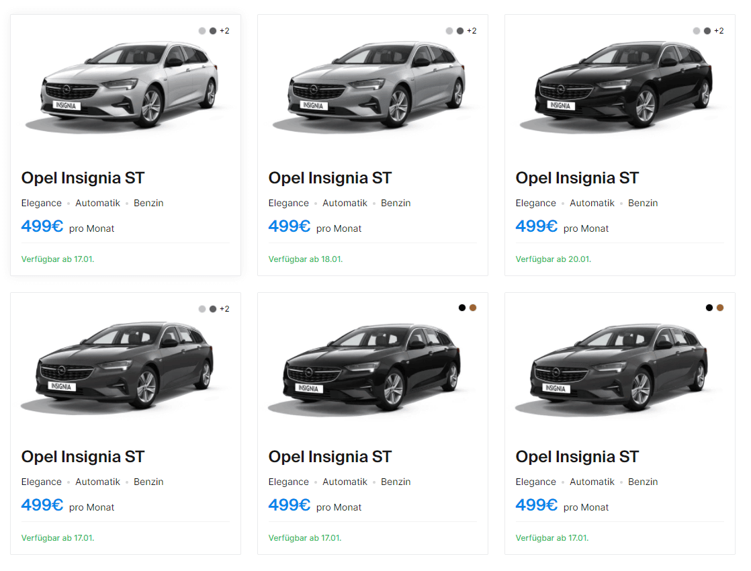Open silver car image available from 17.01
This screenshot has width=751, height=571.
(126, 86)
